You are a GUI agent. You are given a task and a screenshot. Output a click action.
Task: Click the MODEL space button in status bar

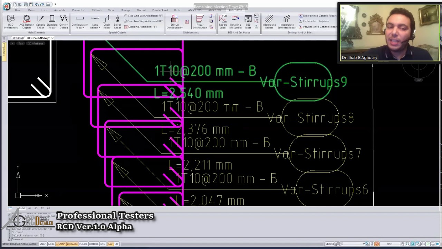click(x=330, y=244)
